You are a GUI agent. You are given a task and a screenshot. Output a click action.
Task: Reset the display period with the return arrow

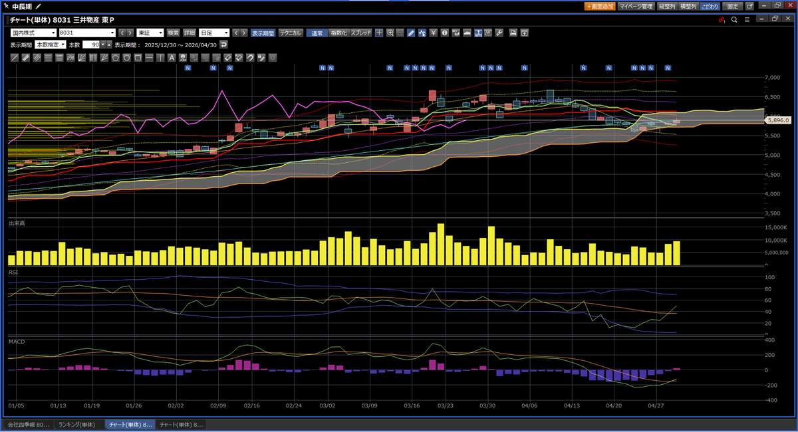tap(224, 45)
